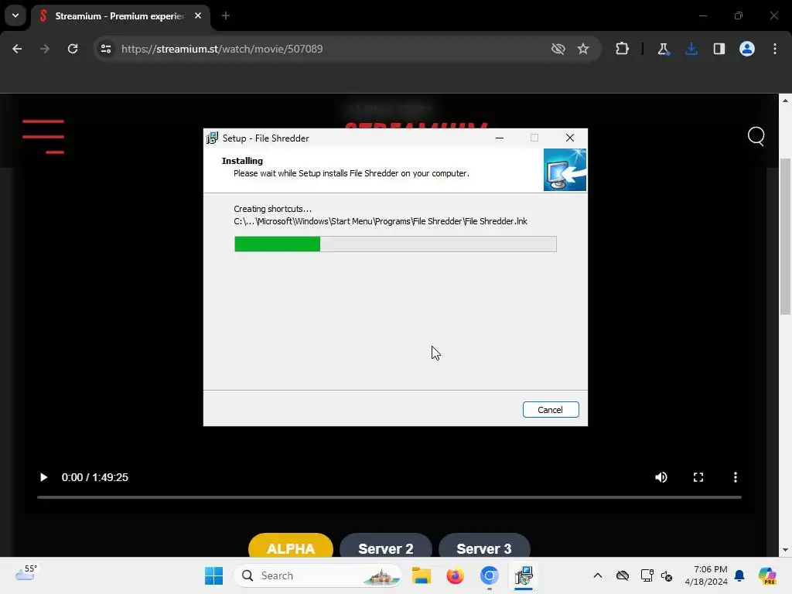The height and width of the screenshot is (594, 792).
Task: Open the browser three-dot menu
Action: (x=775, y=49)
